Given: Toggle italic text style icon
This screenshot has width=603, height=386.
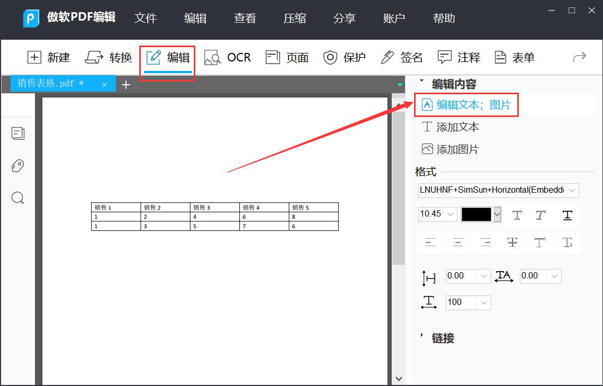Looking at the screenshot, I should (x=541, y=216).
